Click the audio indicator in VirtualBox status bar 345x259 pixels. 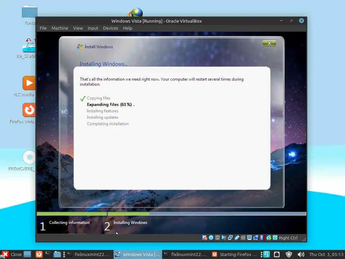224,238
